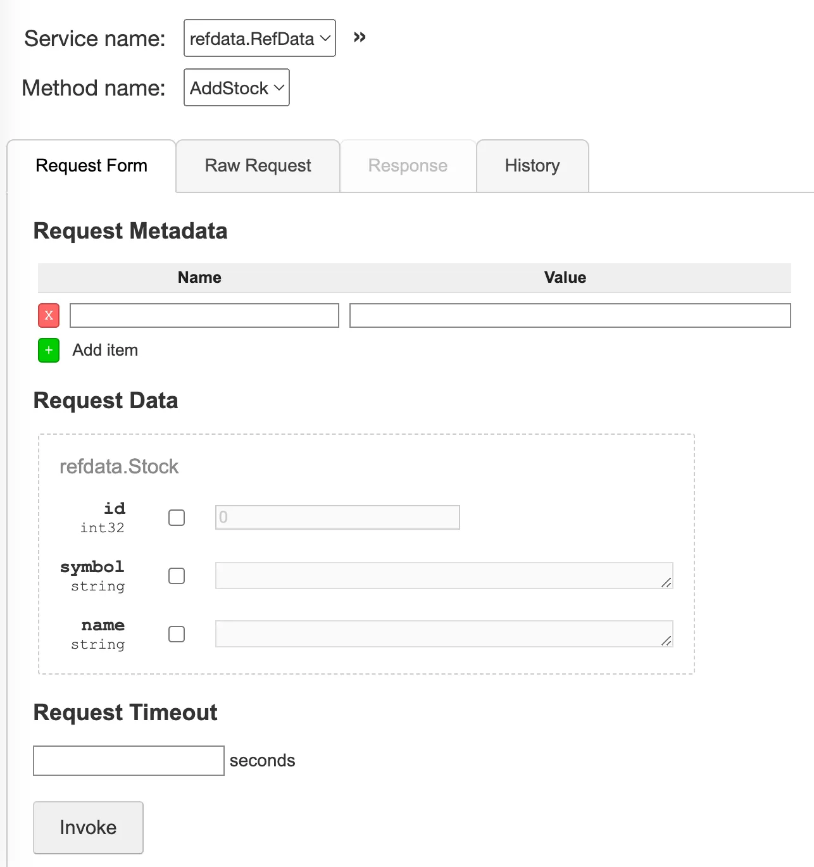Enable the name field checkbox

pyautogui.click(x=177, y=633)
